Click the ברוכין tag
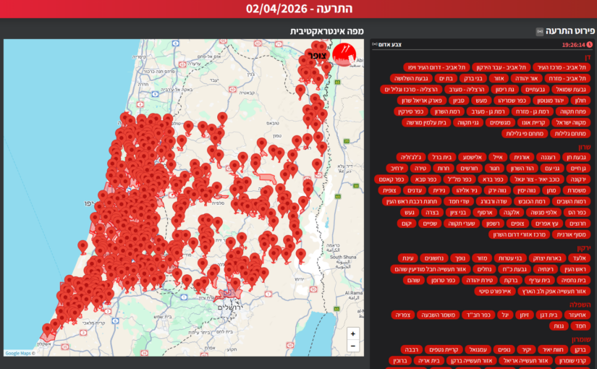Screen dimensions: 597x369 [399, 360]
